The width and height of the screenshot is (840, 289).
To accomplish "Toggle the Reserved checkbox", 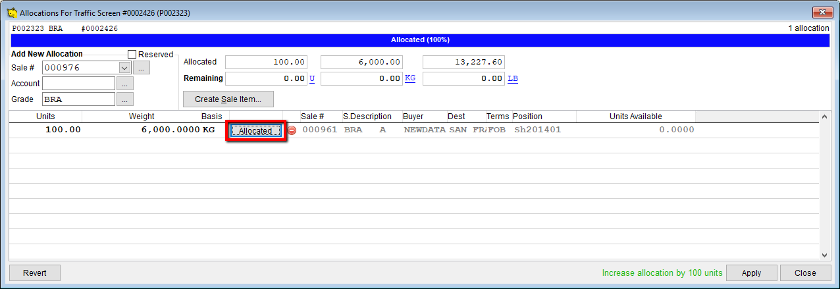I will point(132,55).
